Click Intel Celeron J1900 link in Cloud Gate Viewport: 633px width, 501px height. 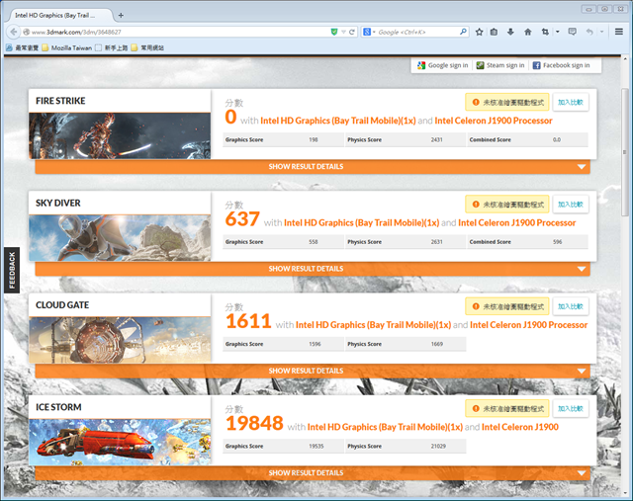tap(528, 325)
